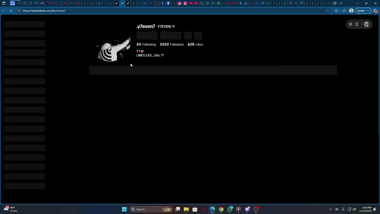Open the volume control tray icon
Screen dimensions: 380x214
[x=354, y=209]
